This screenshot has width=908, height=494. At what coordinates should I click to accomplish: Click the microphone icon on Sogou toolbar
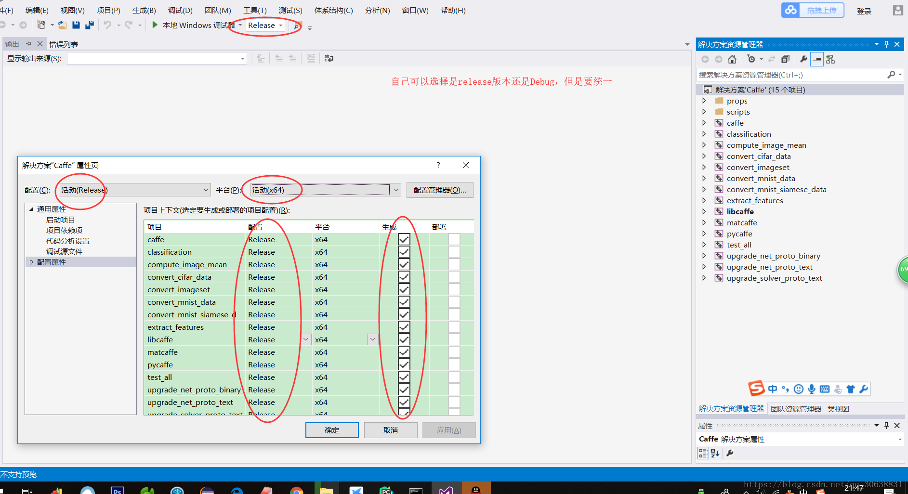[812, 389]
